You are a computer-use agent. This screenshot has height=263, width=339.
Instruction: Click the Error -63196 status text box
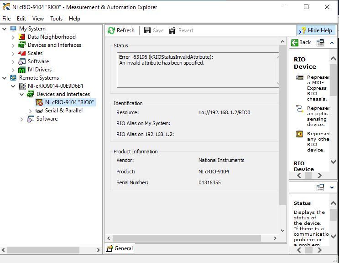198,70
